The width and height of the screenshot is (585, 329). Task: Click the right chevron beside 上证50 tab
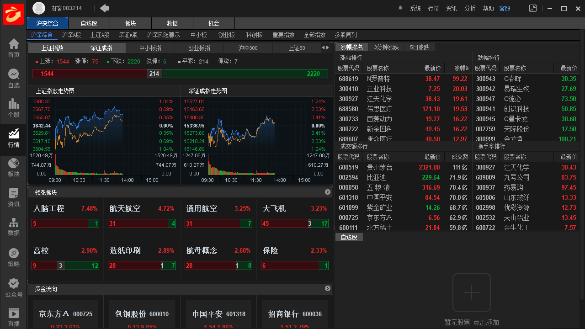click(327, 47)
